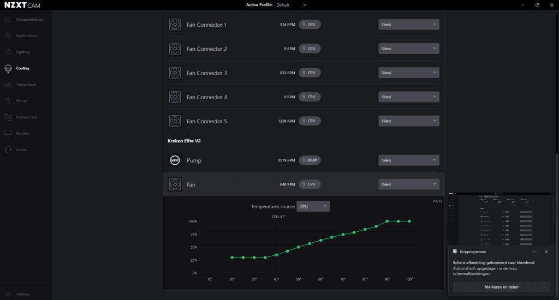The height and width of the screenshot is (300, 559).
Task: Click Markeren en delen in notification
Action: pos(501,287)
